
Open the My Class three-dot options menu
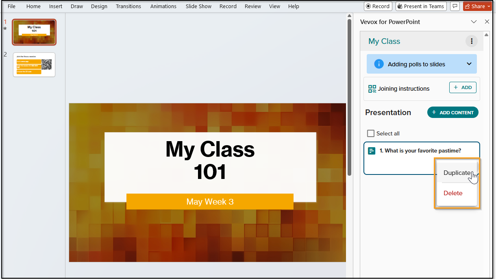[x=471, y=41]
